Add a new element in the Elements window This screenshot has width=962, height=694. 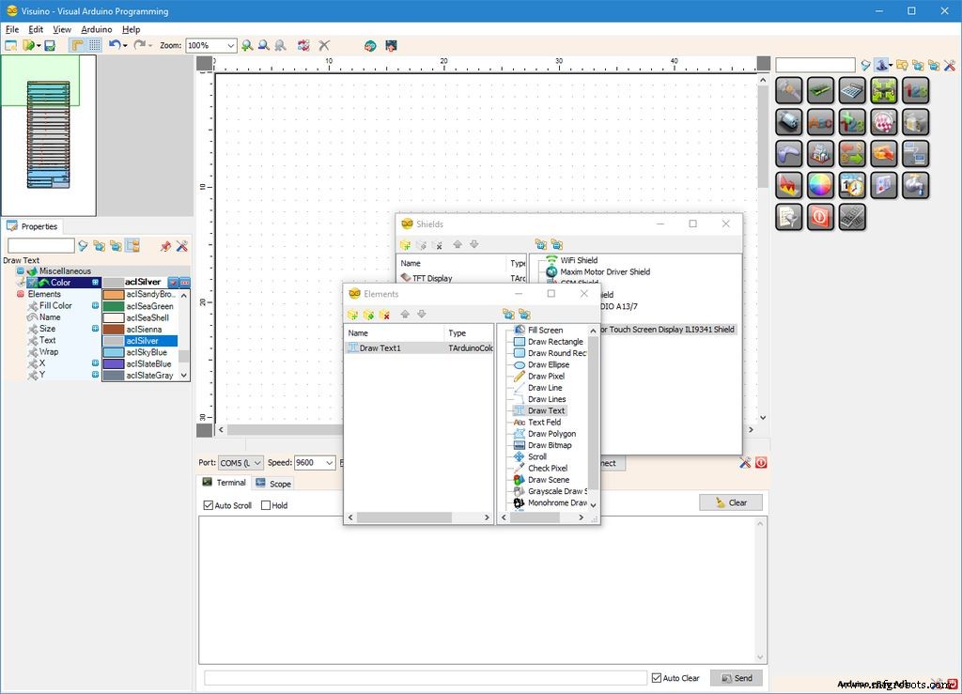click(353, 315)
